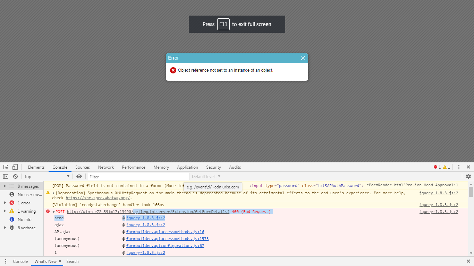Open the Default levels dropdown
Viewport: 474px width, 266px height.
(206, 177)
